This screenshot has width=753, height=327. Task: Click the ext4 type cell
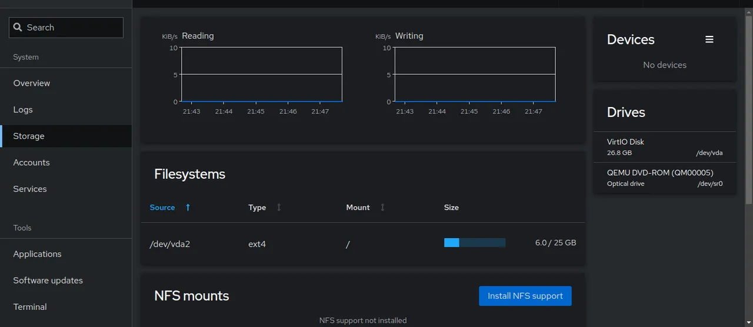click(257, 244)
